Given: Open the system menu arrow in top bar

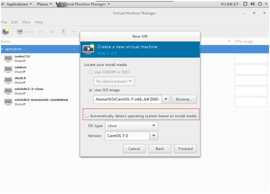Looking at the screenshot, I should click(266, 4).
